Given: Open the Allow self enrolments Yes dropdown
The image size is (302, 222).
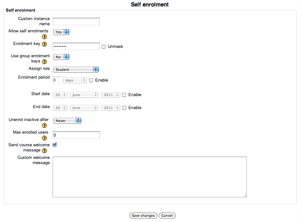Looking at the screenshot, I should tap(61, 32).
